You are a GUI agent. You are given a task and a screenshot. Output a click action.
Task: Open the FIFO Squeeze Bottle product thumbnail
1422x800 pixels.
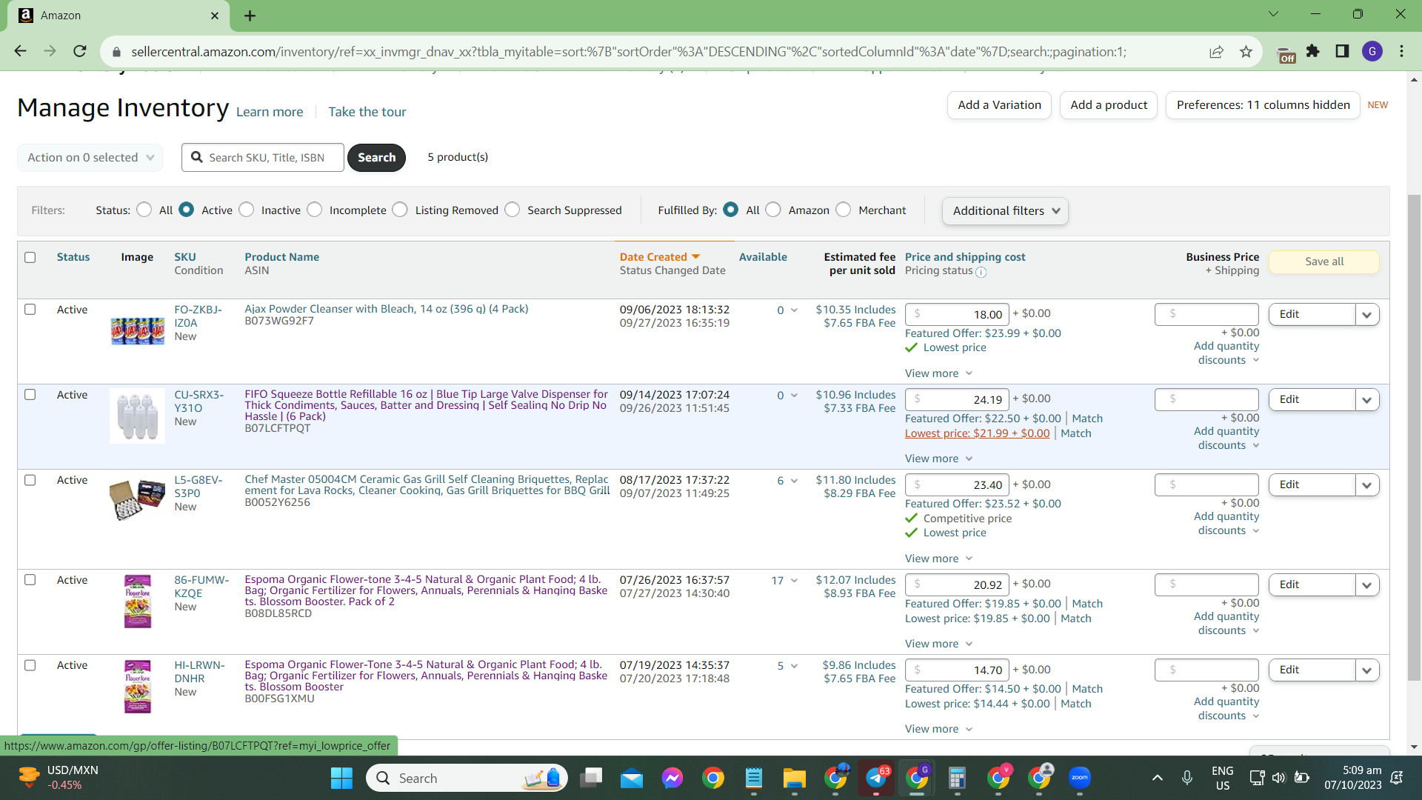[x=137, y=416]
